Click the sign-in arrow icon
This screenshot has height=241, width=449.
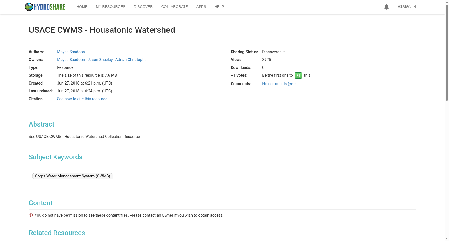tap(400, 6)
